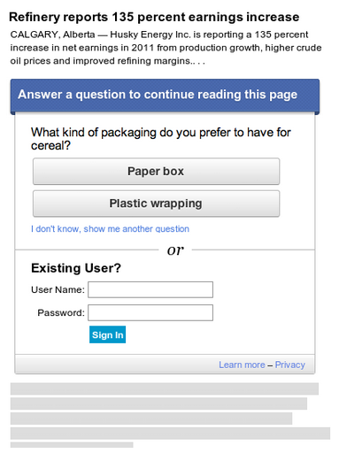
Task: Click the Refinery reports earnings headline
Action: pyautogui.click(x=154, y=17)
